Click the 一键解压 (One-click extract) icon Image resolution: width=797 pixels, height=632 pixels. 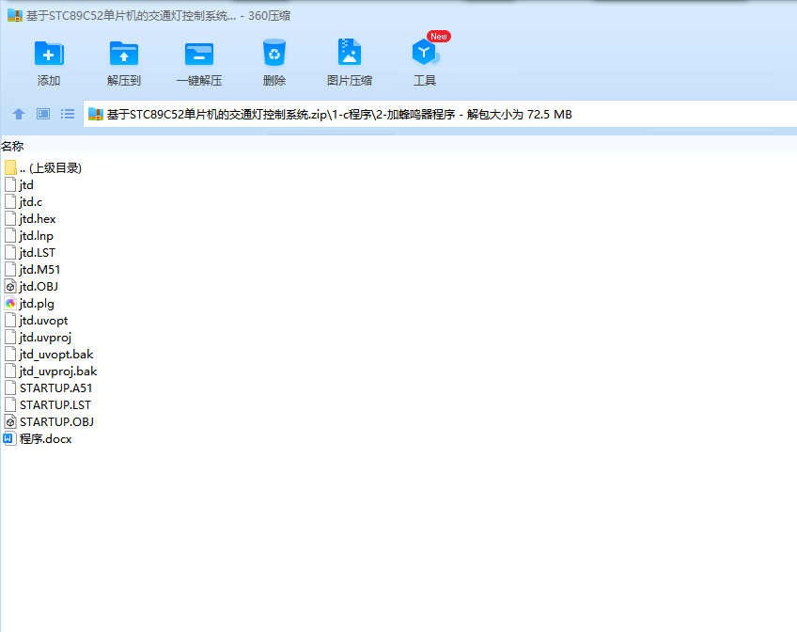198,54
